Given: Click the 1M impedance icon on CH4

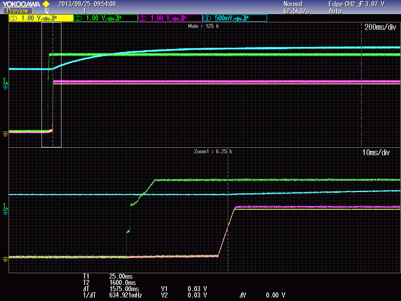Looking at the screenshot, I should click(x=246, y=17).
